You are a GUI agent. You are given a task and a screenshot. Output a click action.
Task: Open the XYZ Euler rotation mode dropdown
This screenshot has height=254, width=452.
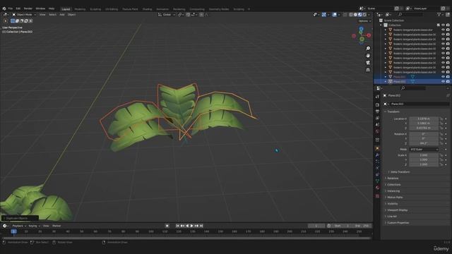click(424, 150)
